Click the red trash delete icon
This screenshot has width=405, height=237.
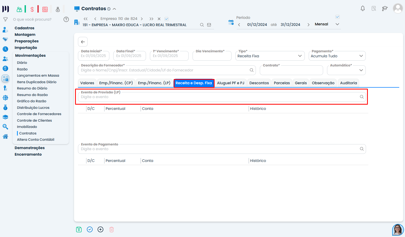[111, 229]
